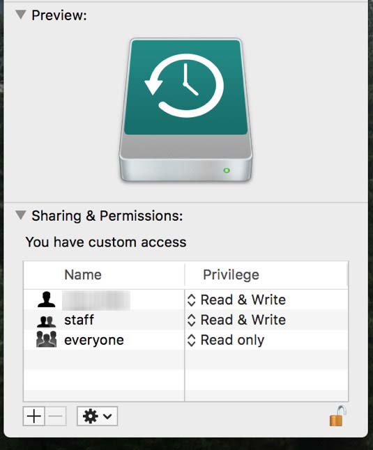Click the "Sharing & Permissions:" heading text
The height and width of the screenshot is (450, 373).
[107, 215]
